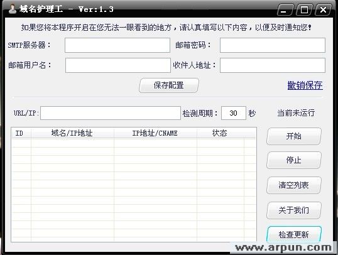Click the 检测周期 seconds box showing 30
338x255 pixels.
[234, 113]
